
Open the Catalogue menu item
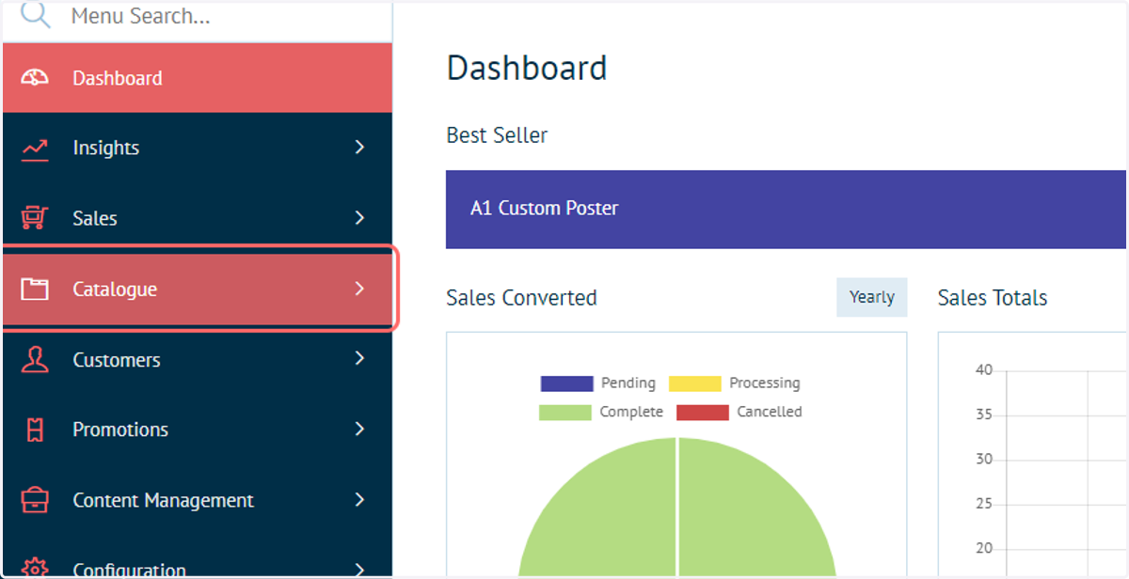(x=198, y=289)
